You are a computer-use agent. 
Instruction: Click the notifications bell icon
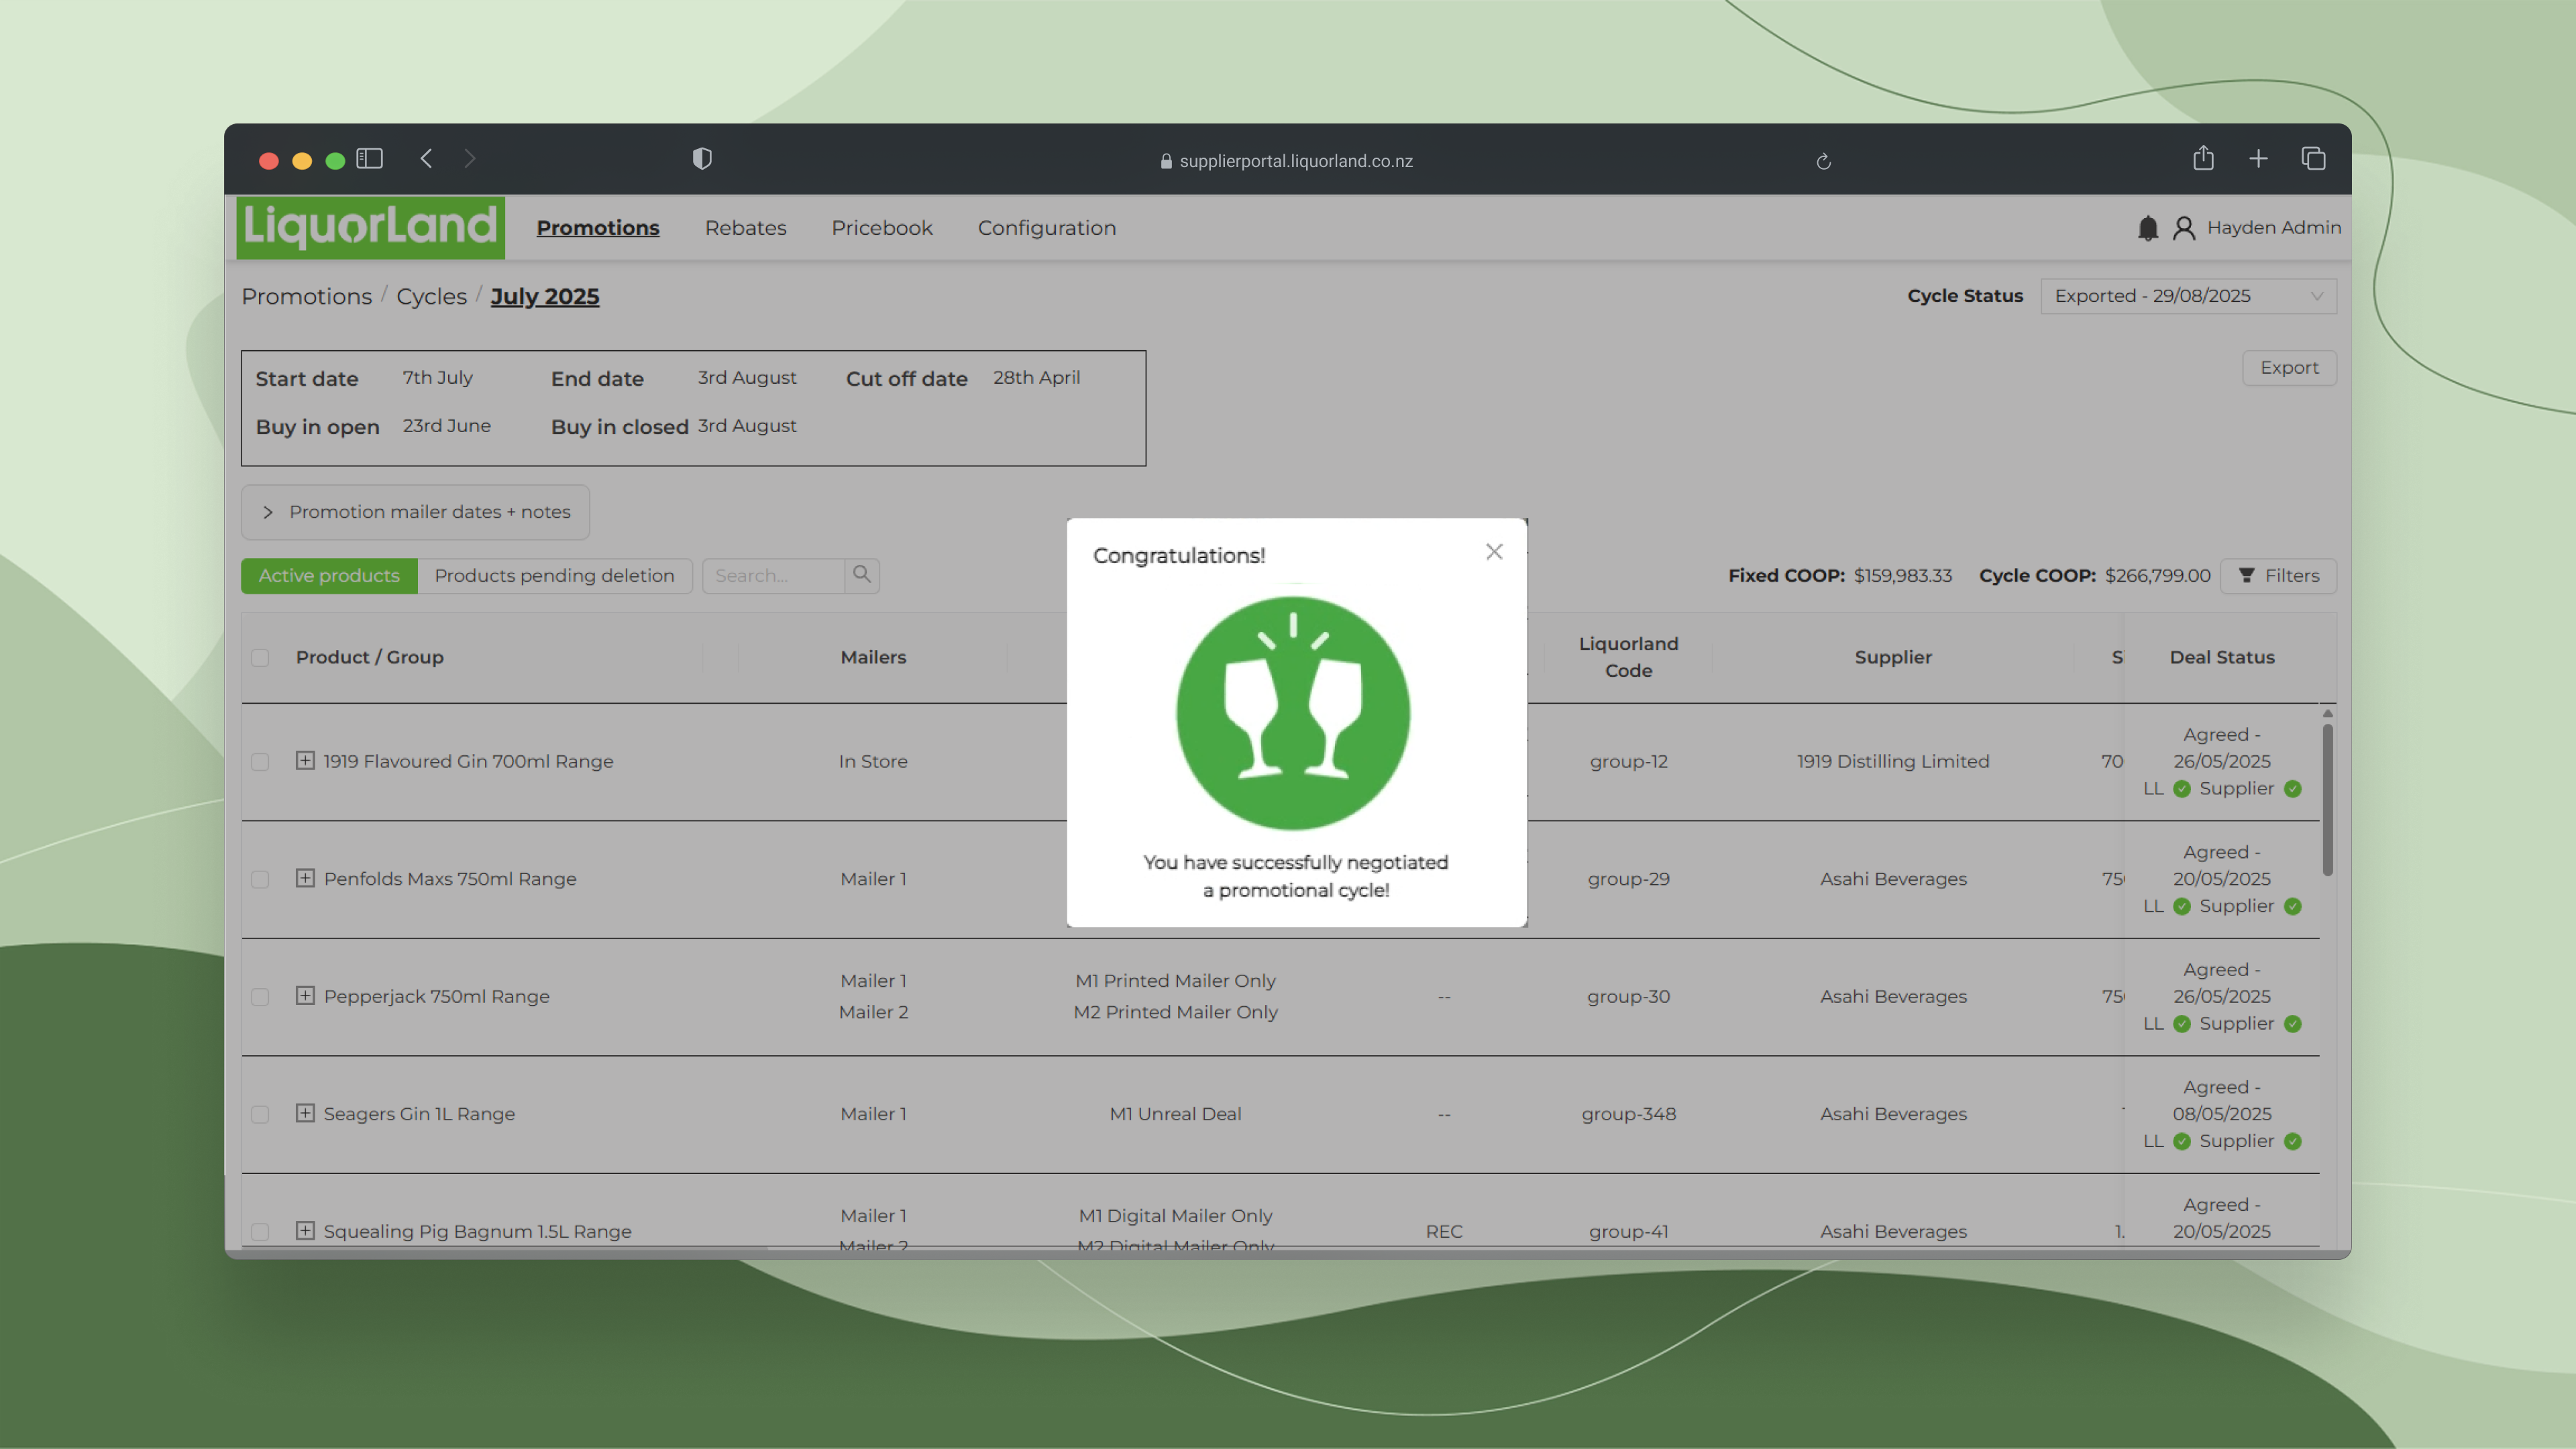tap(2147, 228)
